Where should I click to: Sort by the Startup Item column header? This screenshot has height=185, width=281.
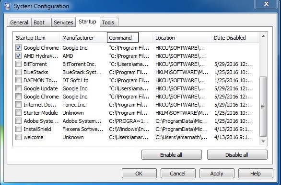click(36, 38)
